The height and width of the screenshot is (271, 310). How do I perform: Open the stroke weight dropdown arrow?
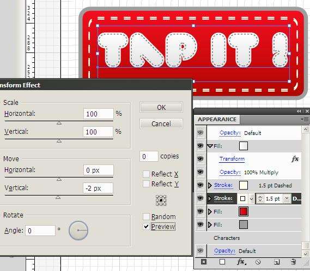287,198
